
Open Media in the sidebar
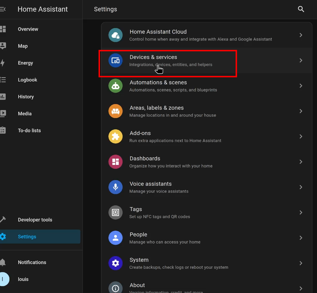click(x=40, y=113)
